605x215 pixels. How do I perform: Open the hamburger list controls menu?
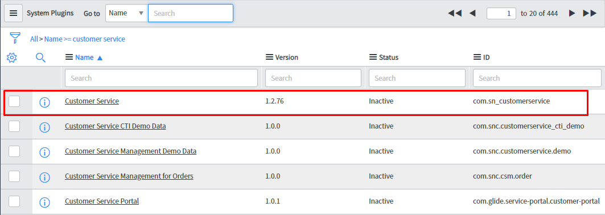click(x=13, y=13)
